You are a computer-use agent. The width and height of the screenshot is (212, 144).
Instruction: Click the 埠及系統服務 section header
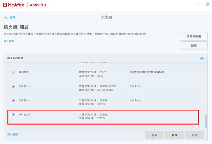pos(106,58)
